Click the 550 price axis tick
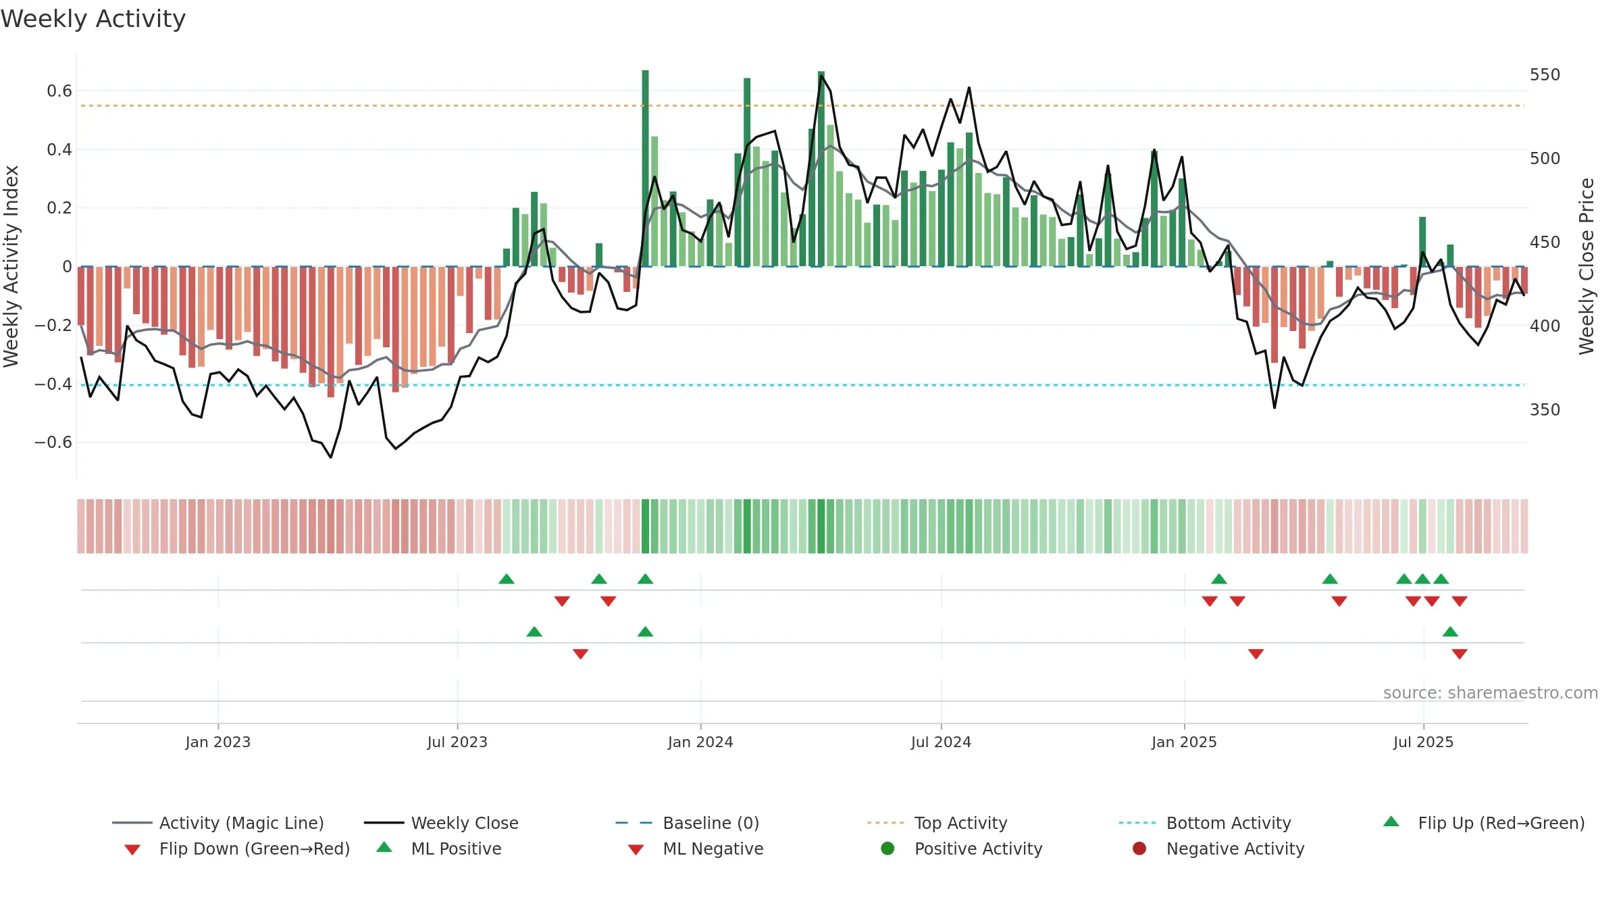 pyautogui.click(x=1545, y=74)
